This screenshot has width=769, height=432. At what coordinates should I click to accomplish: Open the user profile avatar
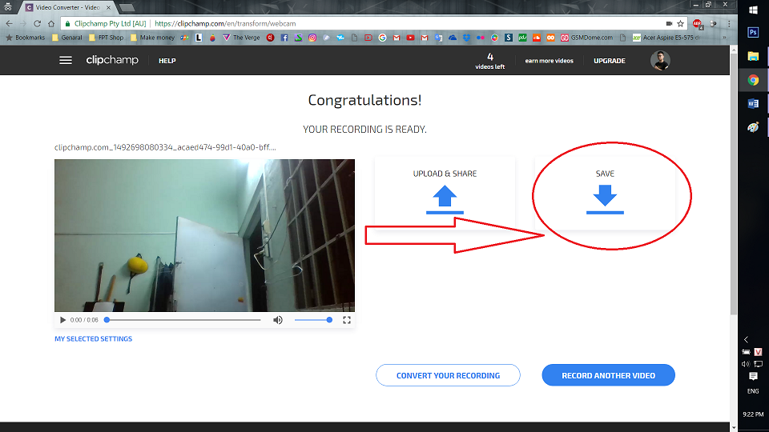point(660,60)
